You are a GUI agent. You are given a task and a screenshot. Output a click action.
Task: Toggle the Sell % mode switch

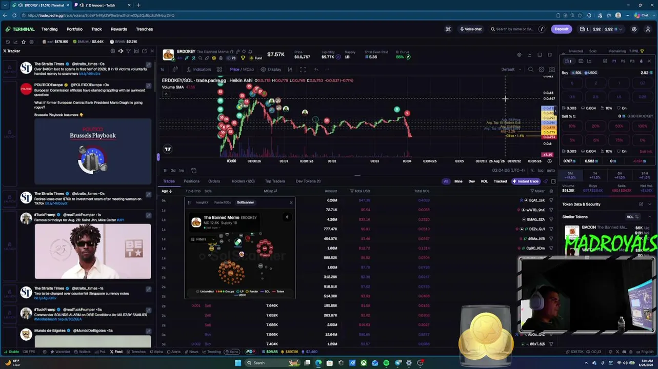point(574,116)
